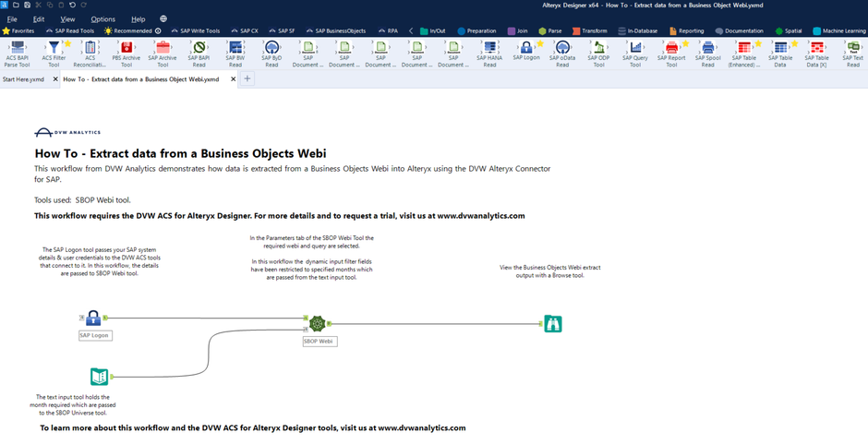This screenshot has height=445, width=868.
Task: Click the Text Input book node on canvas
Action: coord(99,377)
